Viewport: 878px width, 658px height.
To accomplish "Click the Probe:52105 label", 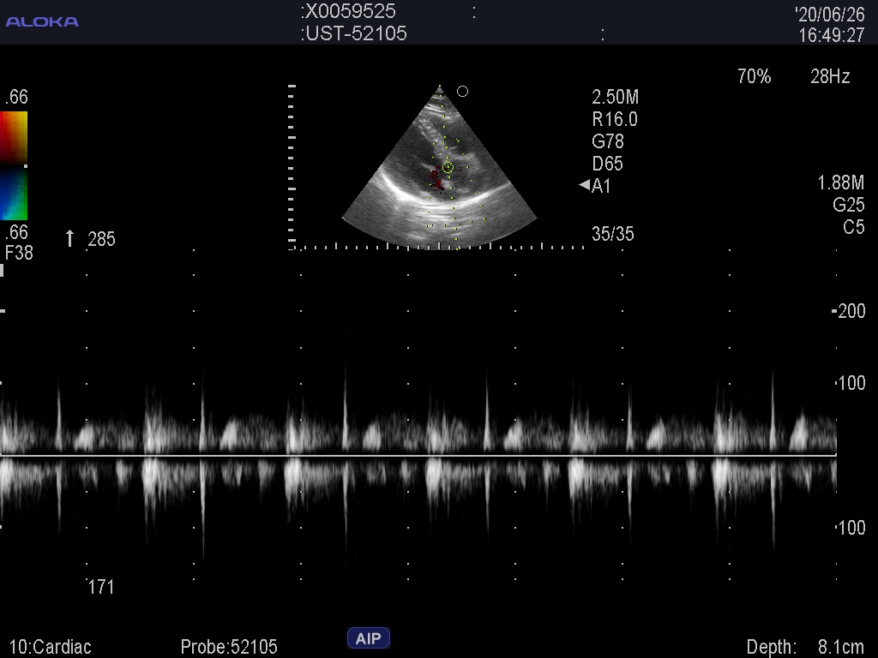I will 229,647.
